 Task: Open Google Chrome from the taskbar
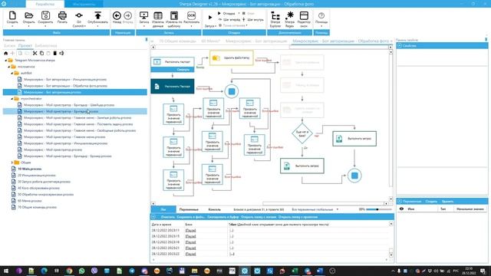[69, 271]
